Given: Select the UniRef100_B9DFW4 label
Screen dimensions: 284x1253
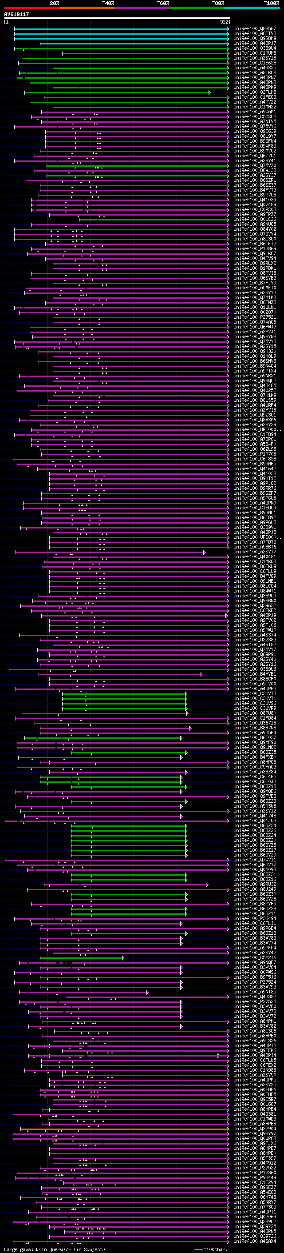Looking at the screenshot, I should (255, 141).
